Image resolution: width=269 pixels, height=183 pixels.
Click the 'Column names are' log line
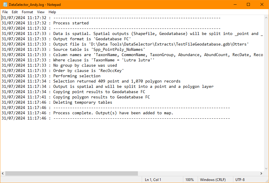tap(132, 55)
